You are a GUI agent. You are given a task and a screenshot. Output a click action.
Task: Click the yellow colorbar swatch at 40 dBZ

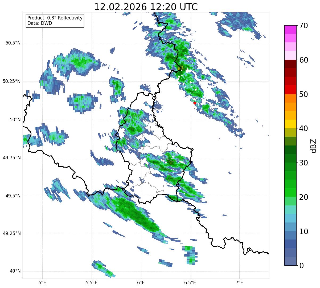tap(290, 124)
